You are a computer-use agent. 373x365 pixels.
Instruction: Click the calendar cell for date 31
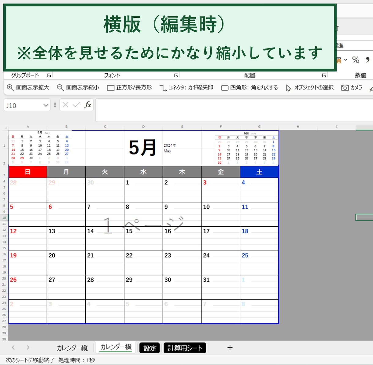click(x=221, y=287)
